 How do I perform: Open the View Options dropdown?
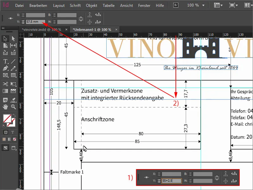point(218,5)
